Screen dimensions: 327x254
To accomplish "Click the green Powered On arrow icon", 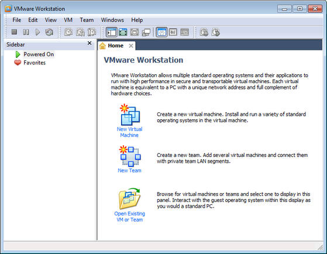I will tap(18, 54).
